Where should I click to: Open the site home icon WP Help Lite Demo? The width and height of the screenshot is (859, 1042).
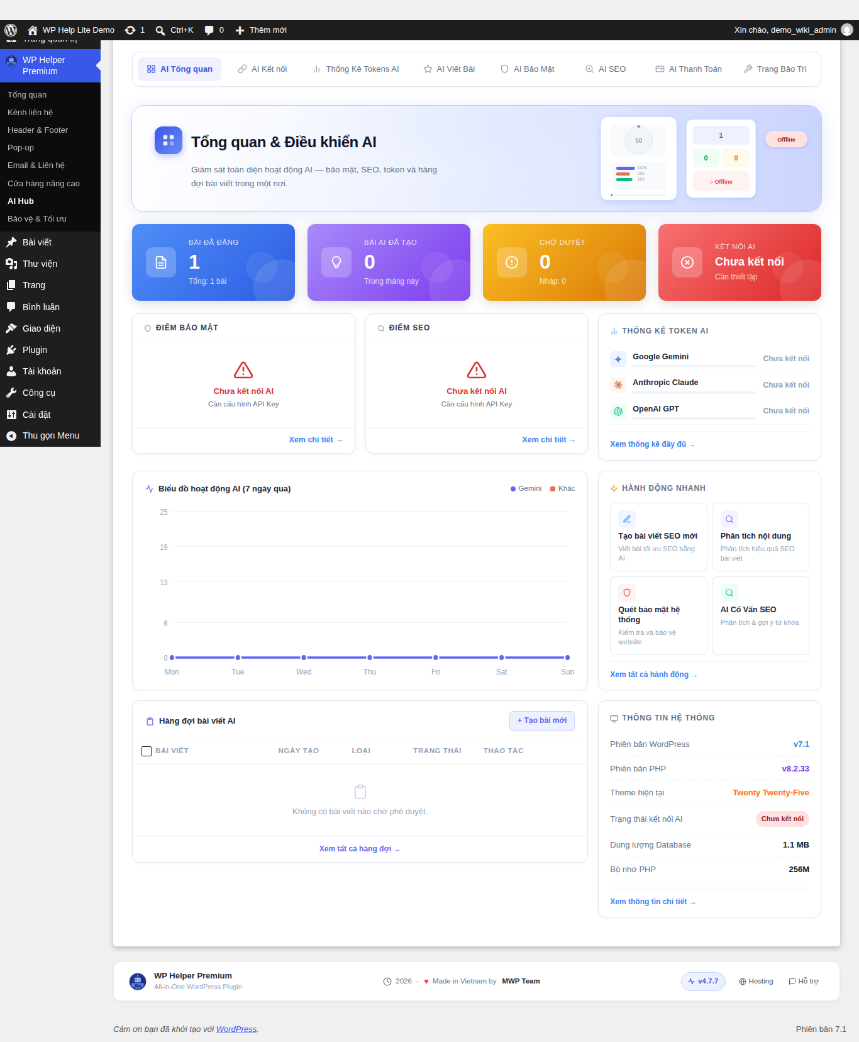(x=33, y=30)
